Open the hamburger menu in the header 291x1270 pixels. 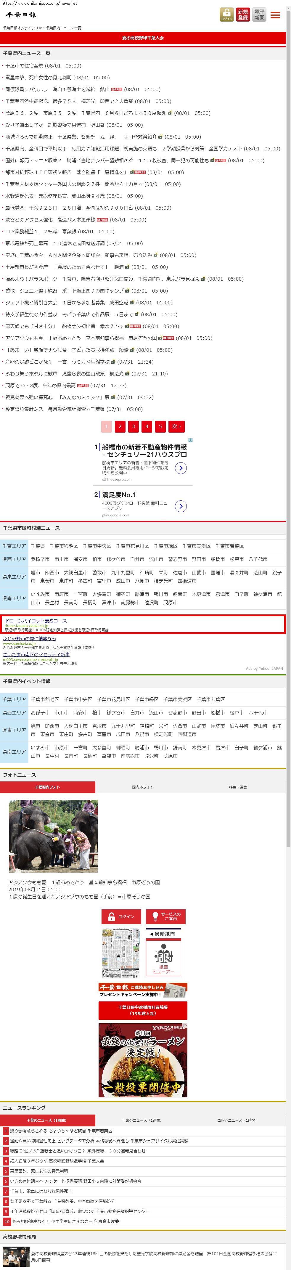pos(275,15)
